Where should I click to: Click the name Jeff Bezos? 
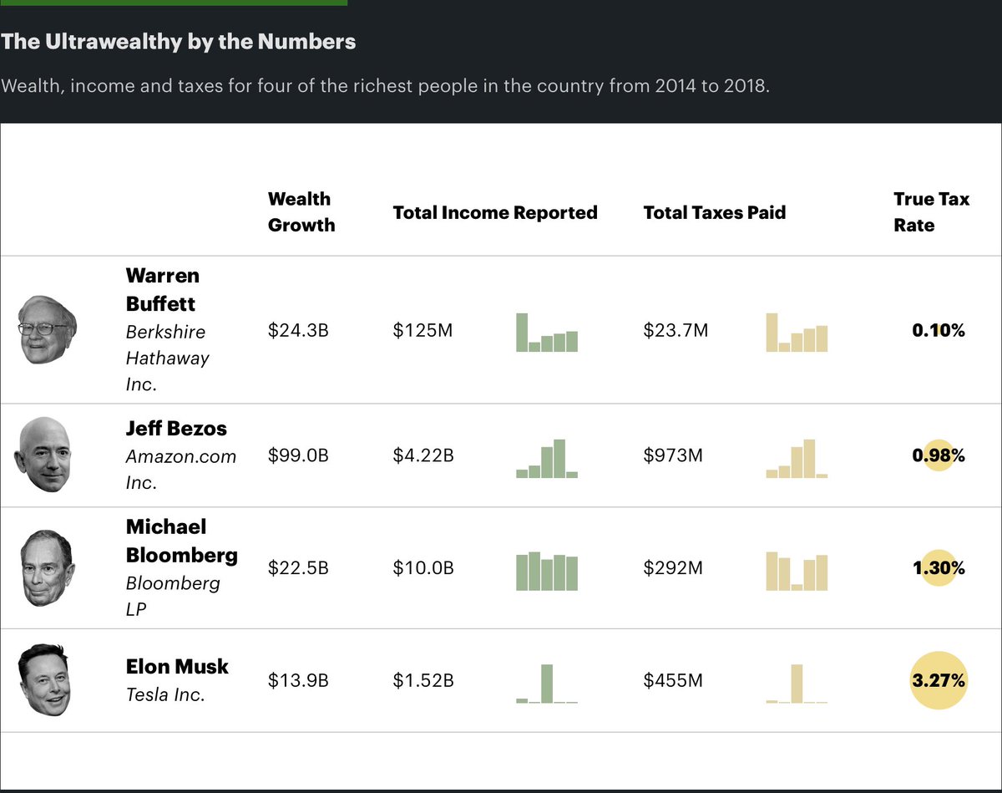click(176, 429)
